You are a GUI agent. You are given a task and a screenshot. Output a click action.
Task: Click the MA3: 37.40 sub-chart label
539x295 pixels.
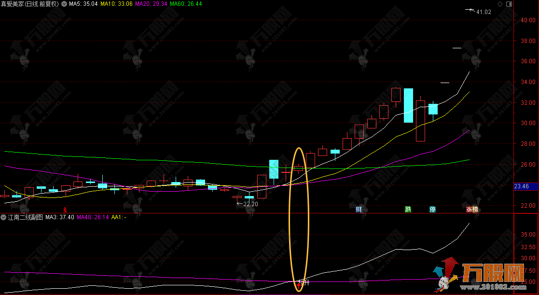60,217
